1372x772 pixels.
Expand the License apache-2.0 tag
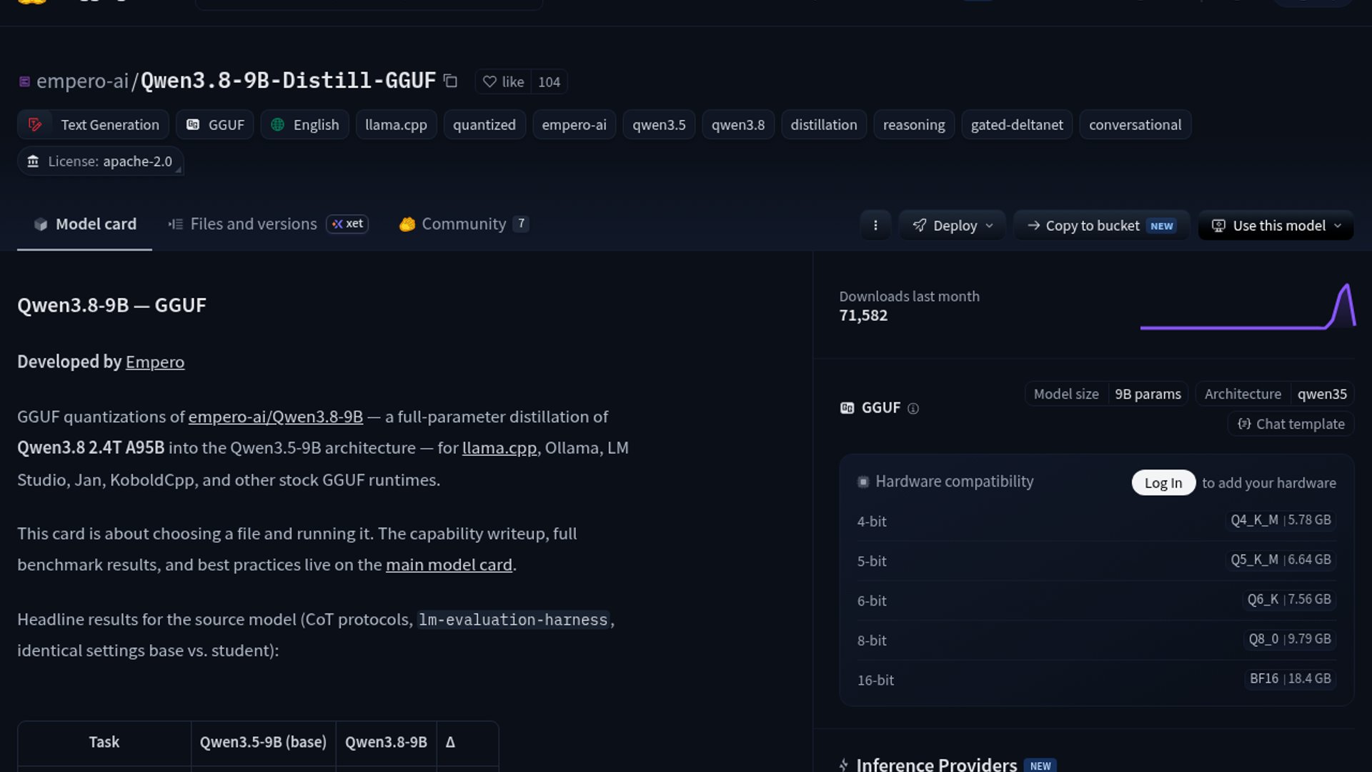(x=101, y=162)
